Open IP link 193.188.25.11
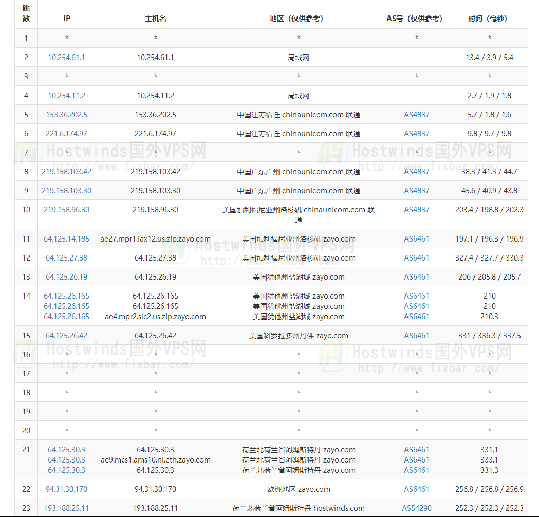 click(x=66, y=508)
